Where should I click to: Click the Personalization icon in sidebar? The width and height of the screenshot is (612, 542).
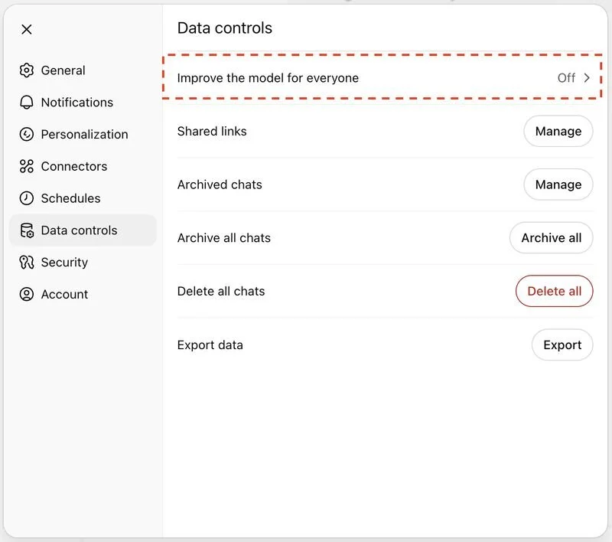click(27, 135)
